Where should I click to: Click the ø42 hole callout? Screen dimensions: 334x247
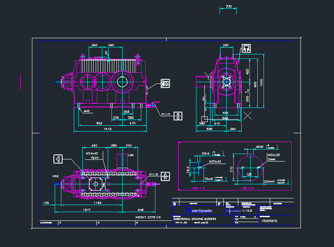(x=87, y=111)
